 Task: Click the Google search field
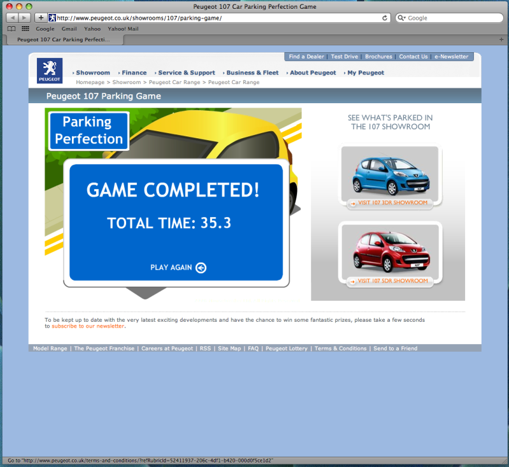click(x=449, y=18)
